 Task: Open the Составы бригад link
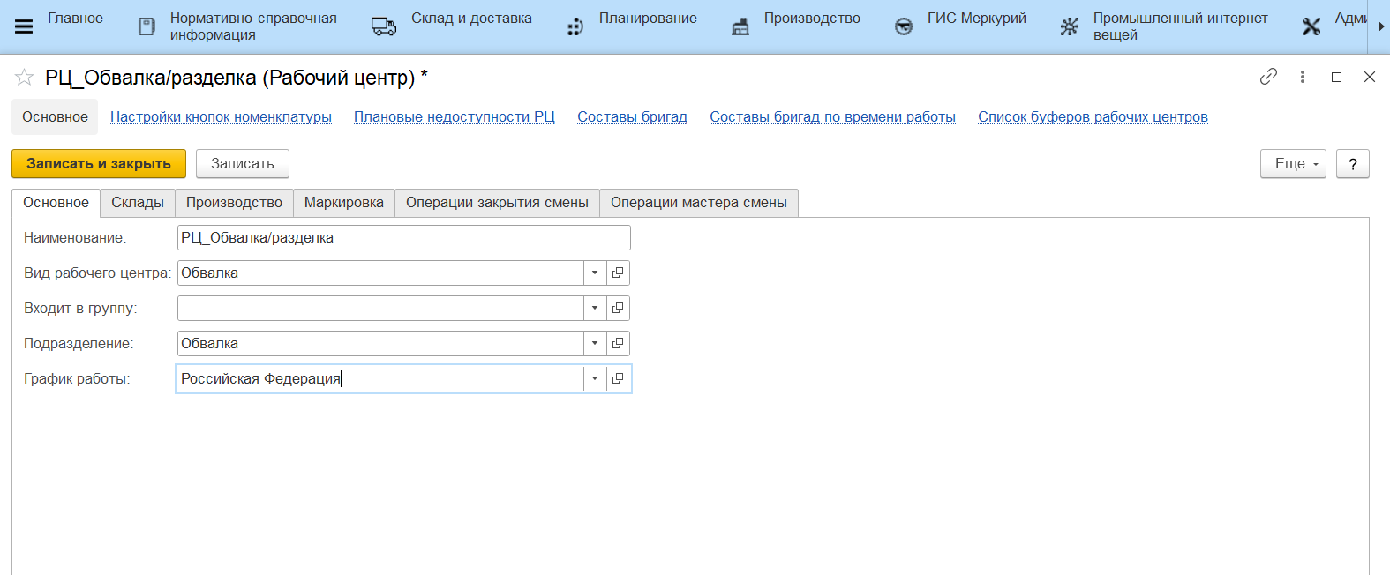pos(632,116)
